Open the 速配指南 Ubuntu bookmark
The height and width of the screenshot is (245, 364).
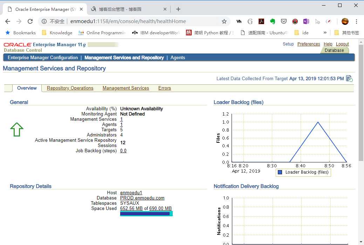click(264, 33)
